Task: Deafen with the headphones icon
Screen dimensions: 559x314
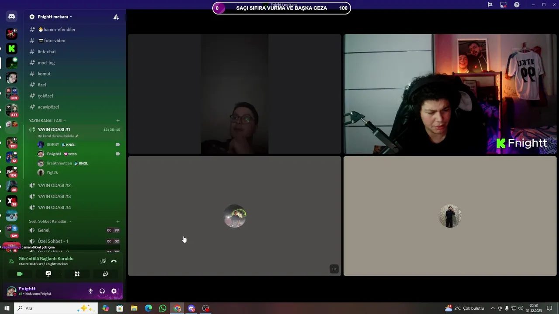Action: pyautogui.click(x=102, y=291)
